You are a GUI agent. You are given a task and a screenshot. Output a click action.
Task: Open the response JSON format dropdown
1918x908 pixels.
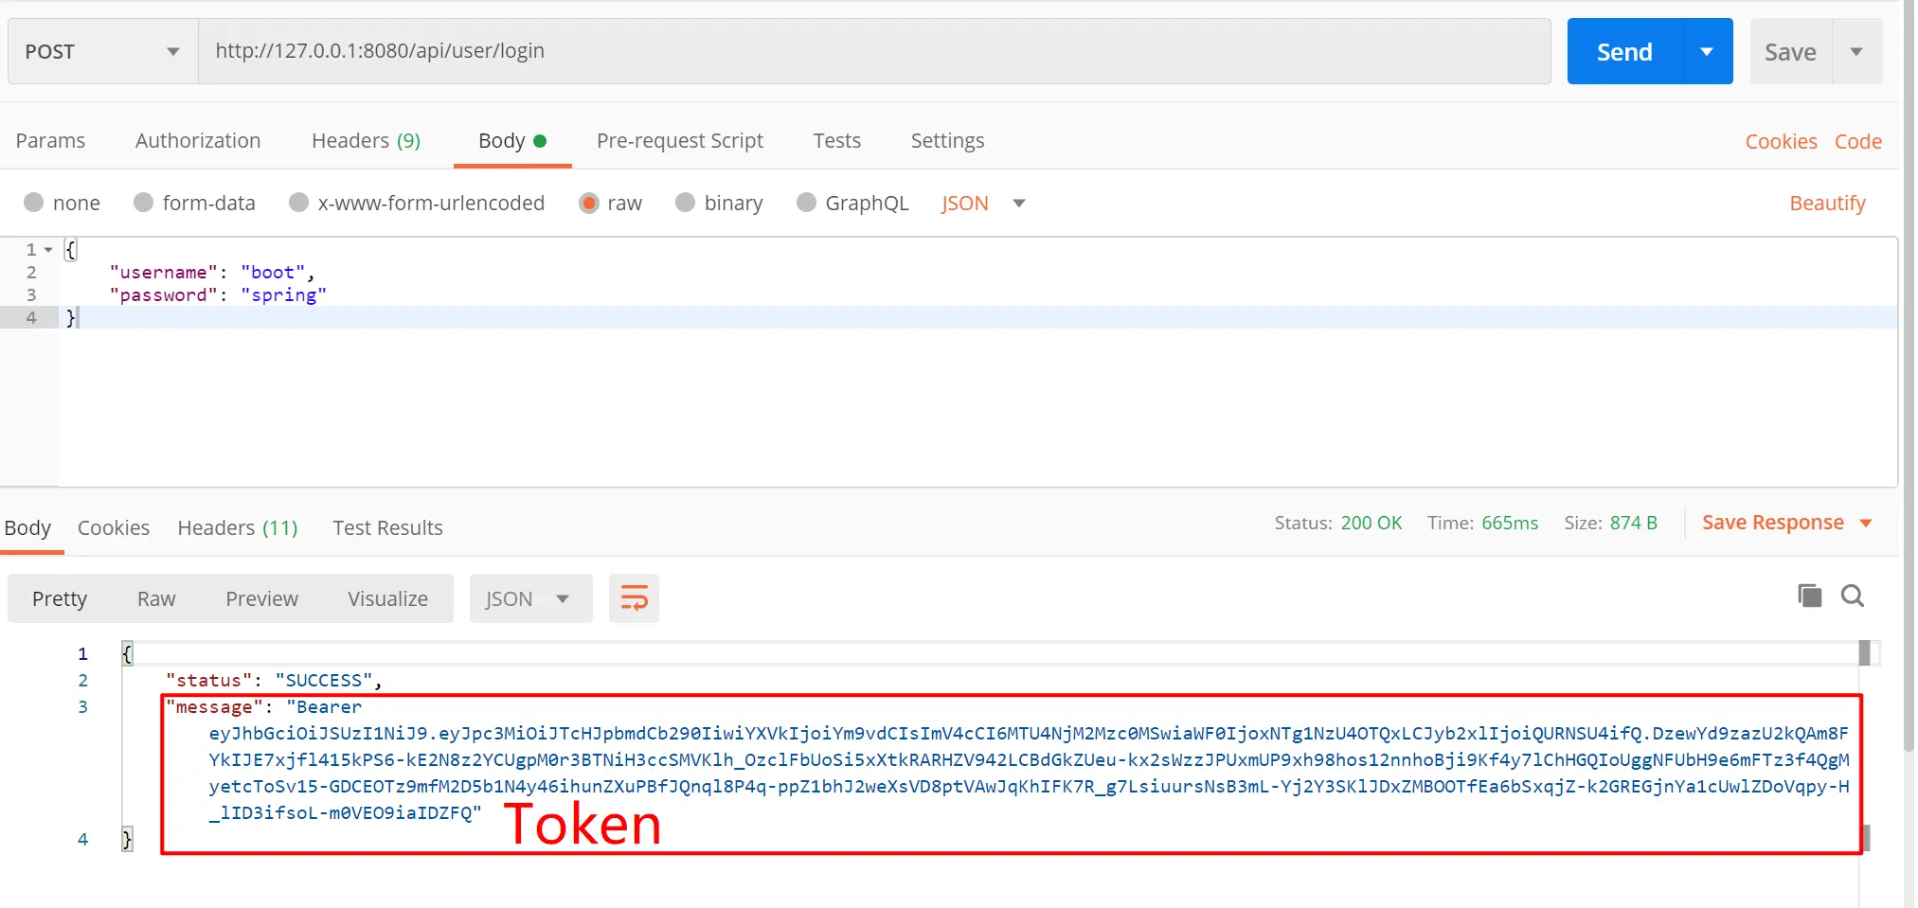pyautogui.click(x=530, y=598)
